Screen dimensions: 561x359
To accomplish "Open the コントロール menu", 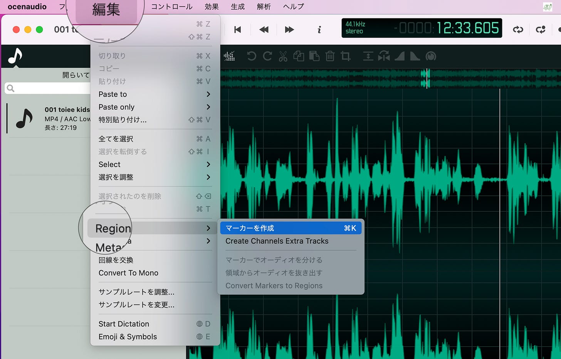I will tap(172, 7).
